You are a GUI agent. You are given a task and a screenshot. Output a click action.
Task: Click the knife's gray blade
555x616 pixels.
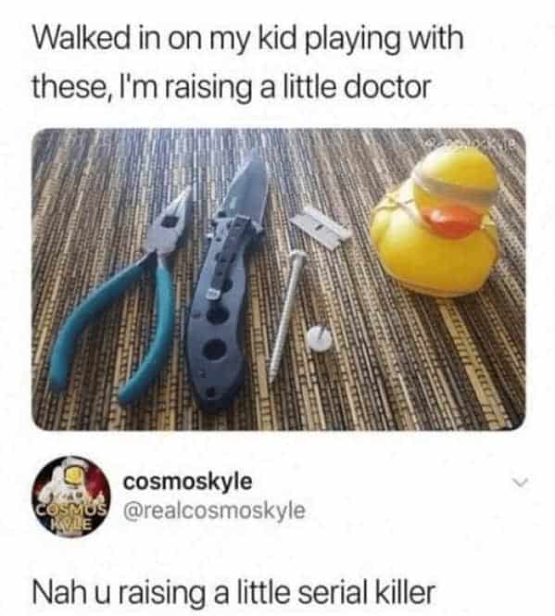pyautogui.click(x=245, y=189)
